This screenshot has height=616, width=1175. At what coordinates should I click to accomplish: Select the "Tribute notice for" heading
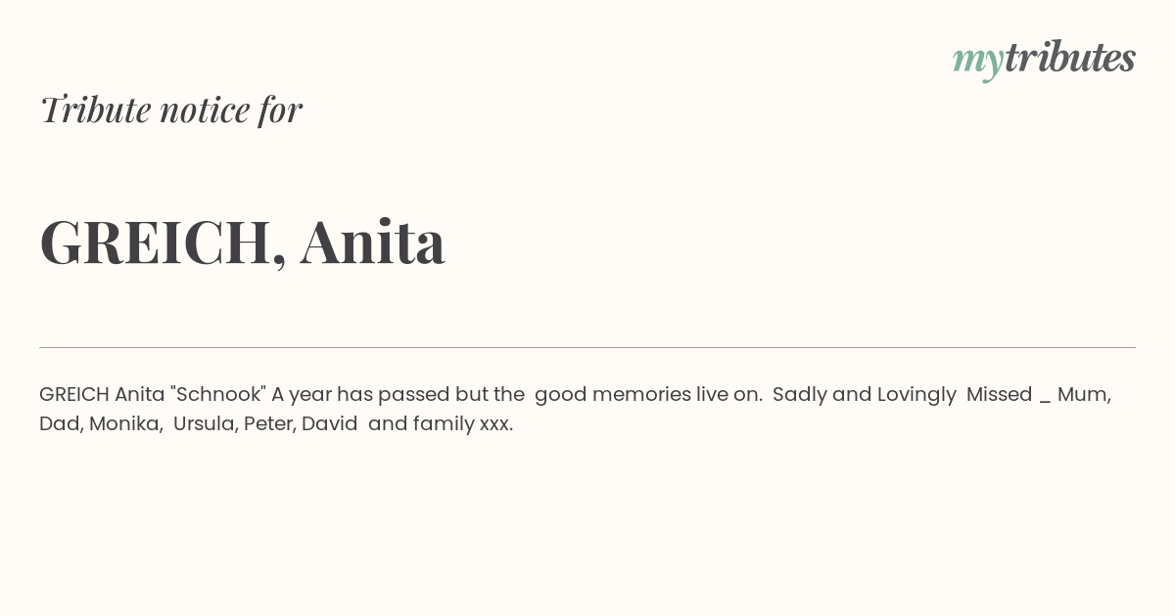(170, 110)
